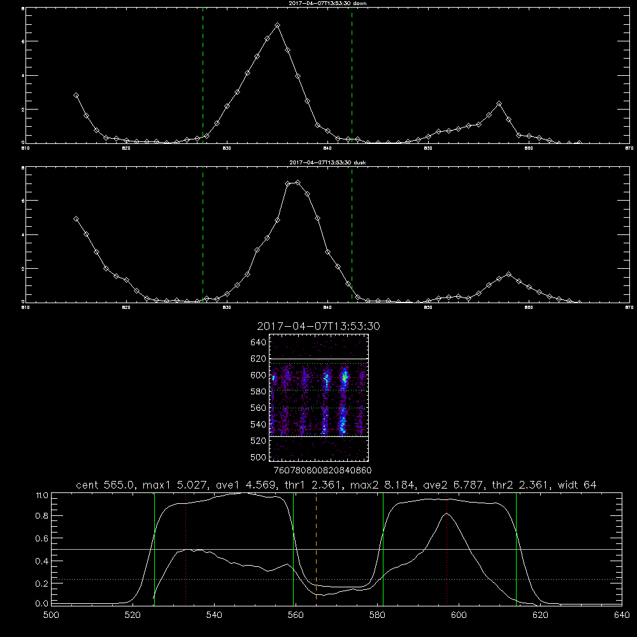Select the 'cent 565.0' value
Image resolution: width=637 pixels, height=637 pixels.
pyautogui.click(x=105, y=485)
